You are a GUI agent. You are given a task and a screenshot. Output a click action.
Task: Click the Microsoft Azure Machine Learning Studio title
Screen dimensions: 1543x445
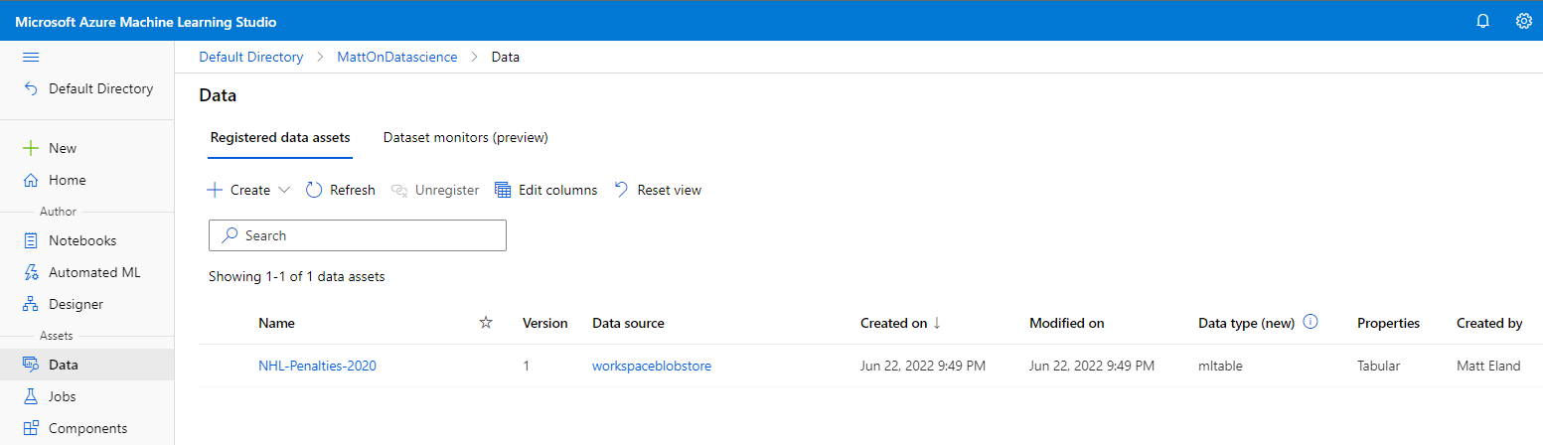pyautogui.click(x=146, y=21)
